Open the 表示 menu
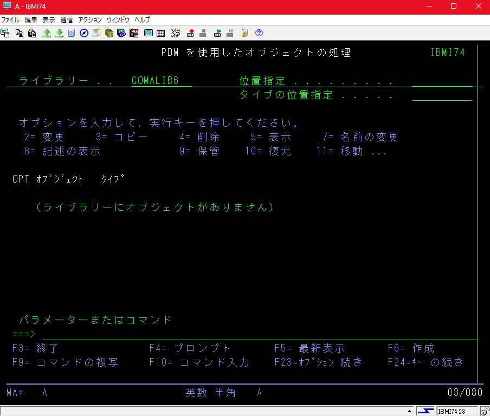This screenshot has height=416, width=490. click(48, 19)
